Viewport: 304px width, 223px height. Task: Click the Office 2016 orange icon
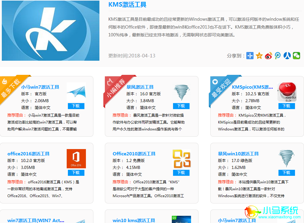click(x=76, y=159)
